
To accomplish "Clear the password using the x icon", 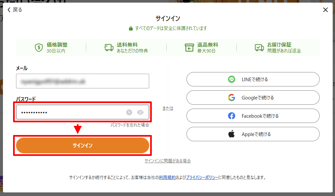I will click(x=130, y=112).
